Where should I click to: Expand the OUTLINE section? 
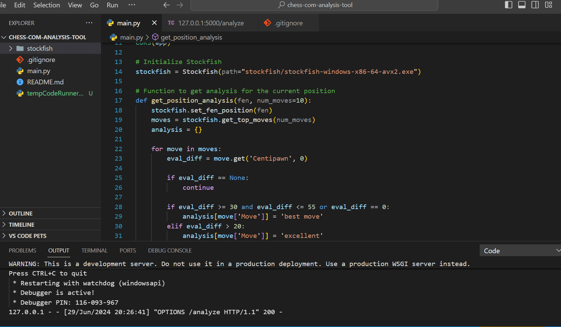(21, 213)
